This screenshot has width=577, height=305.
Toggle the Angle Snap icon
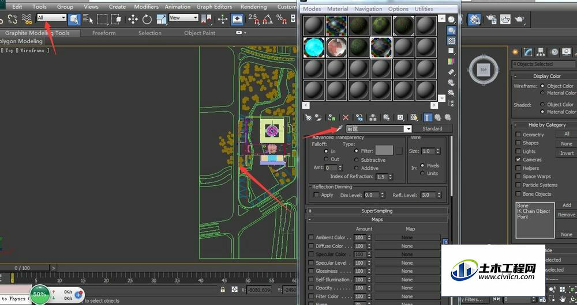coord(268,19)
